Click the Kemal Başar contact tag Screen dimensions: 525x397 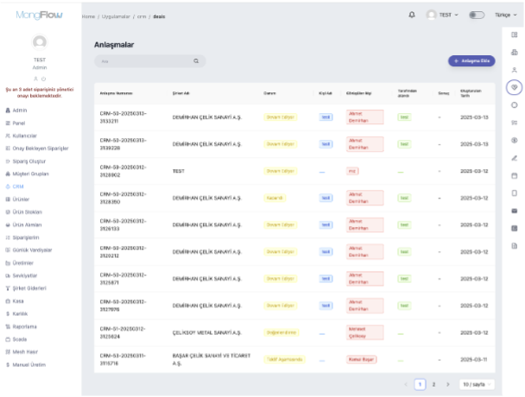(361, 360)
